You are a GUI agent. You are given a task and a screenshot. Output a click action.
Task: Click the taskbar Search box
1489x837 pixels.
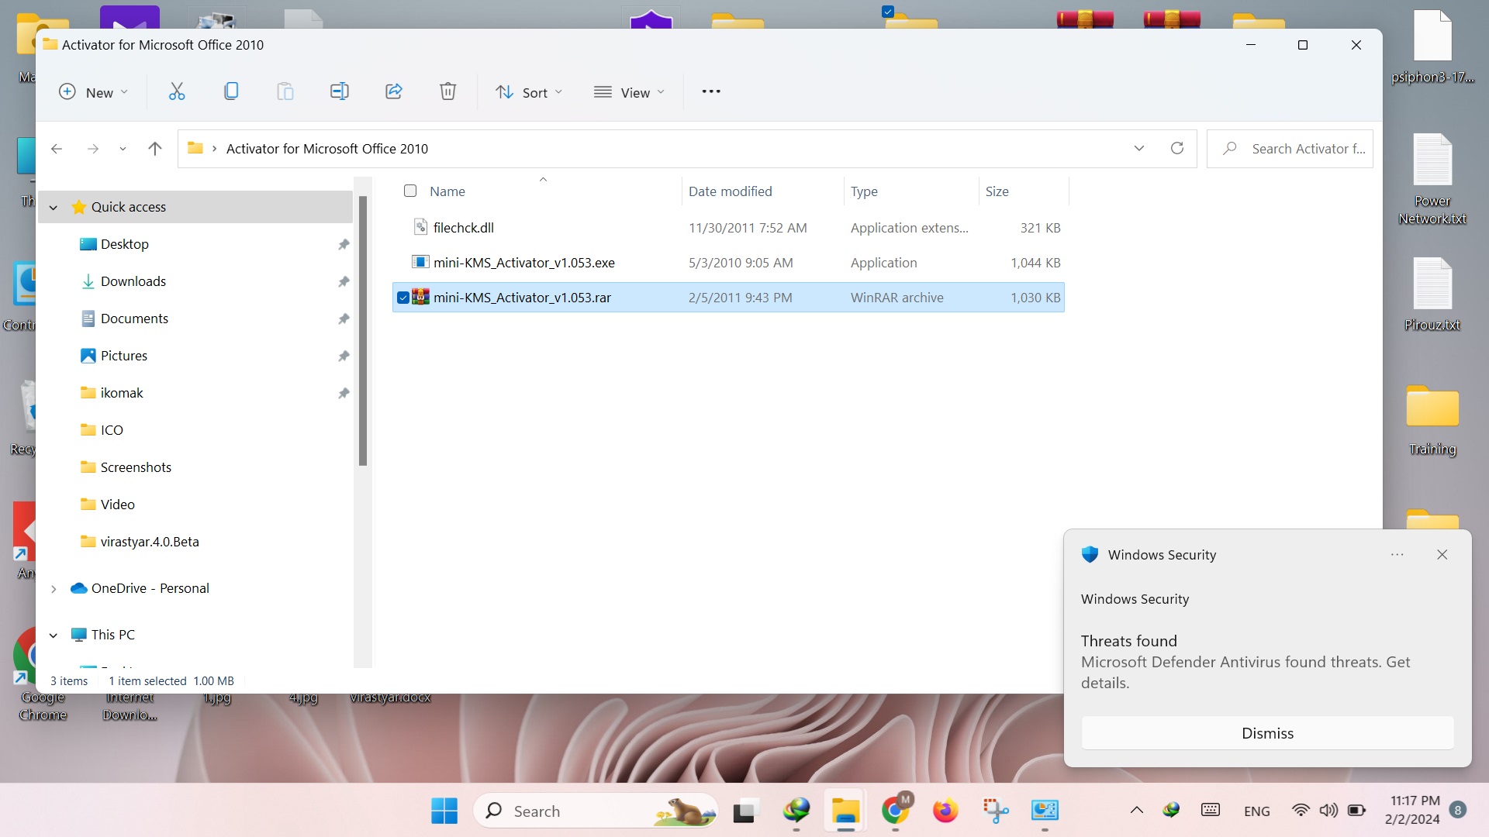click(596, 811)
